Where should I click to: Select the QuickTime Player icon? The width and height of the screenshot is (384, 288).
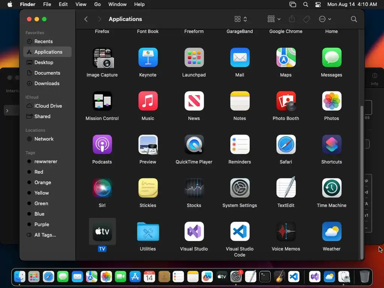(194, 144)
